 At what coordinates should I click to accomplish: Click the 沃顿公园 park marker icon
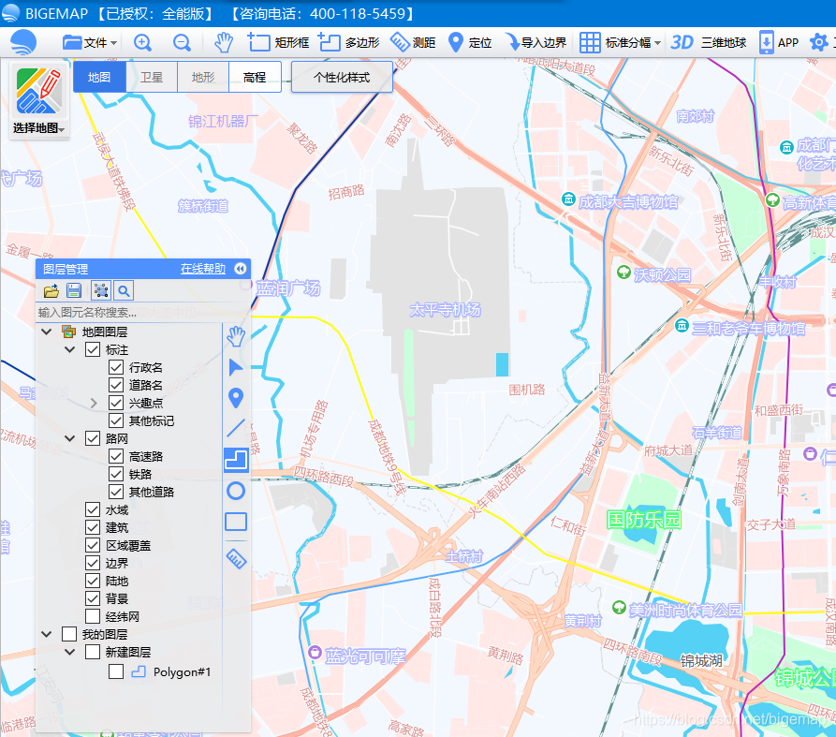(623, 272)
